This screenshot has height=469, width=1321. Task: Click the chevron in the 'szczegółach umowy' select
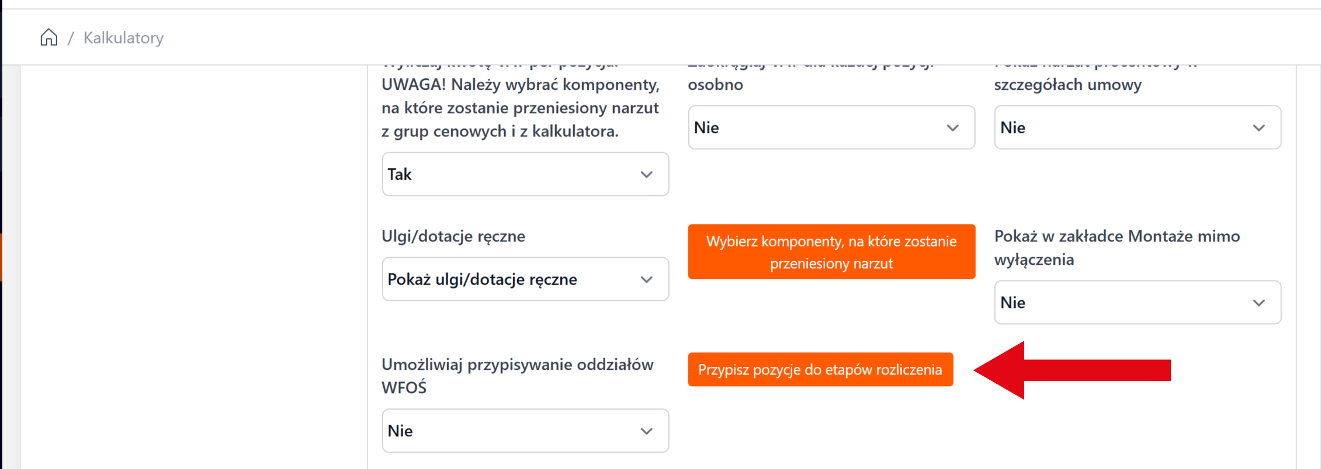click(x=1258, y=128)
